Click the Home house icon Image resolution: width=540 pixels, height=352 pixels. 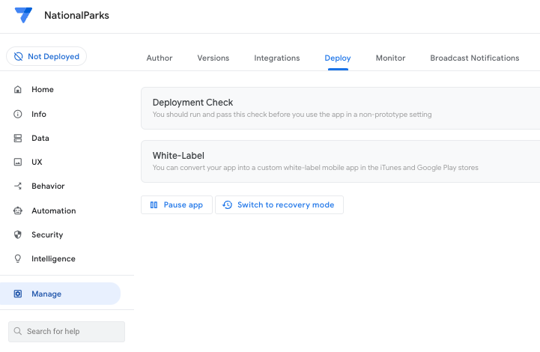point(17,90)
